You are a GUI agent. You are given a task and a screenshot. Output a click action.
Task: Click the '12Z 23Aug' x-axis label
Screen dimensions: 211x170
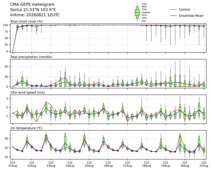point(51,164)
